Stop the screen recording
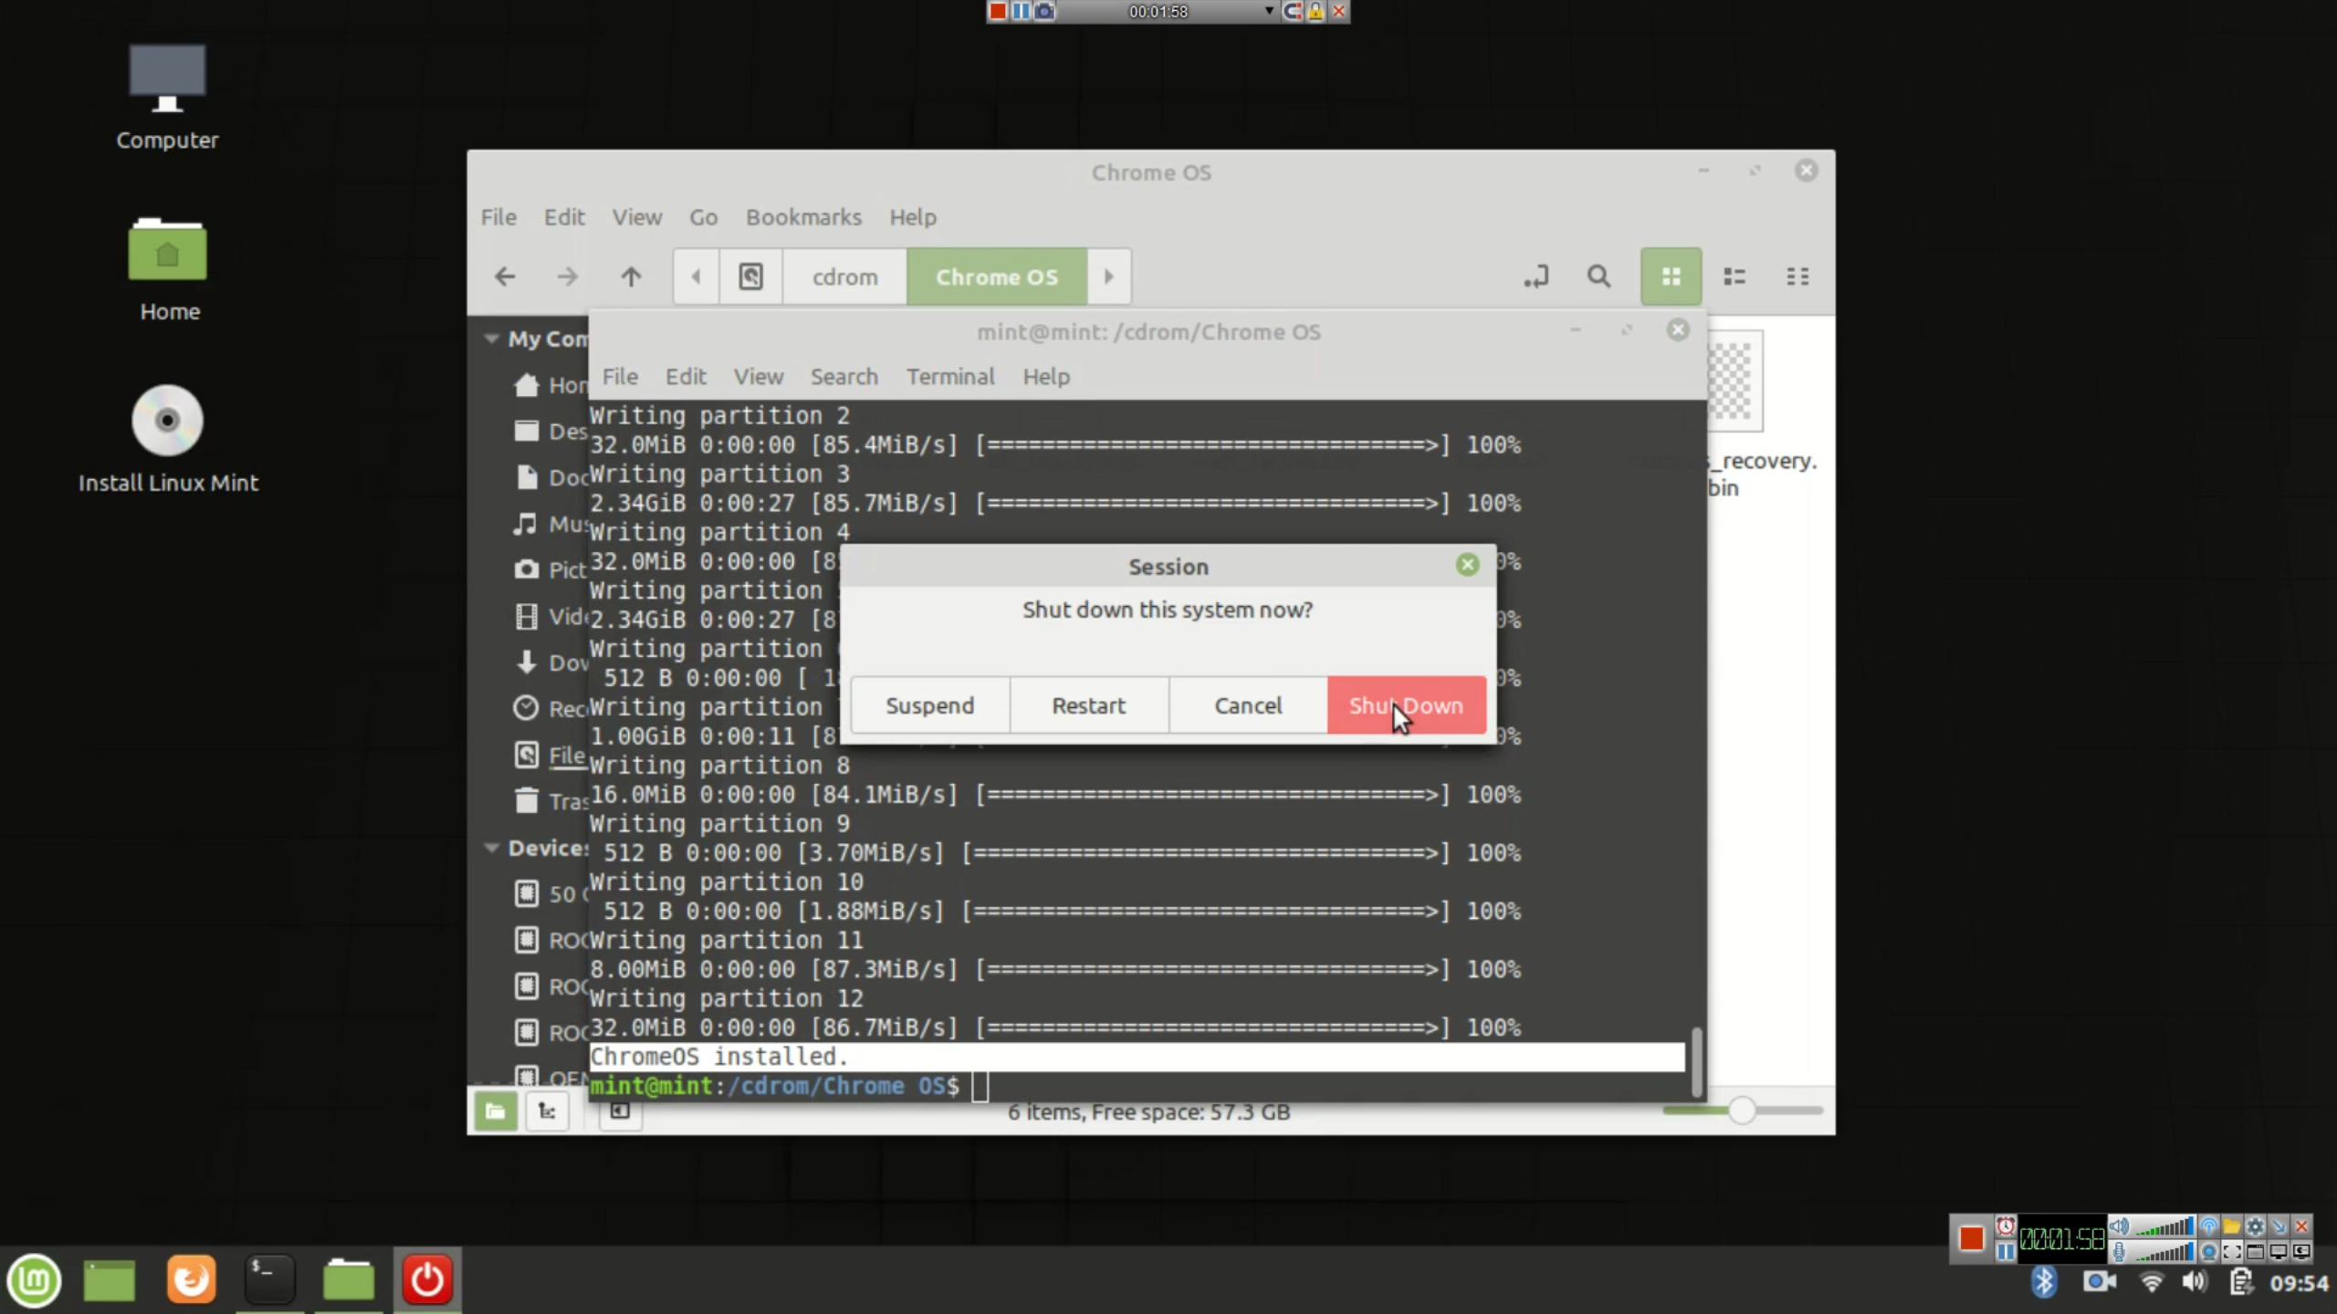This screenshot has width=2337, height=1314. [x=999, y=12]
